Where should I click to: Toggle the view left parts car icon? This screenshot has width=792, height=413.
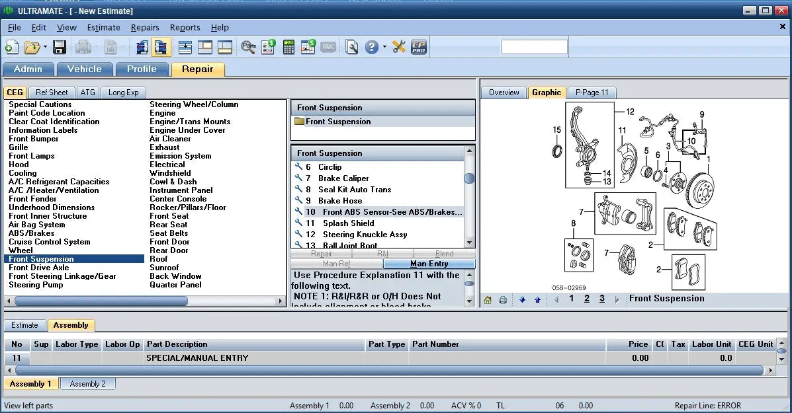(142, 47)
